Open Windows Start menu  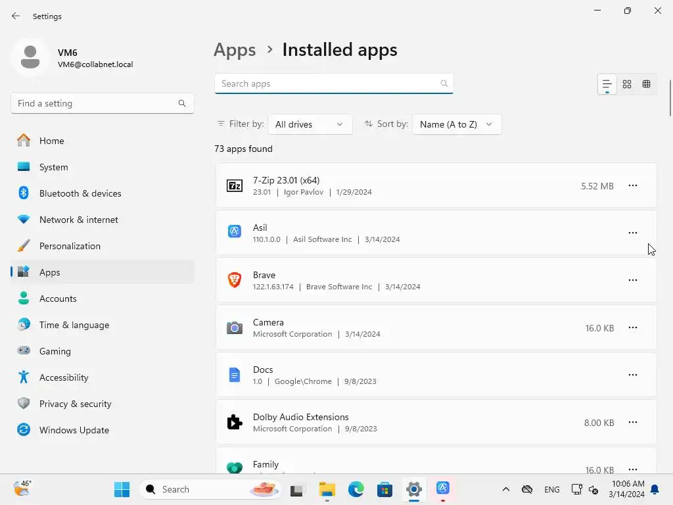122,489
